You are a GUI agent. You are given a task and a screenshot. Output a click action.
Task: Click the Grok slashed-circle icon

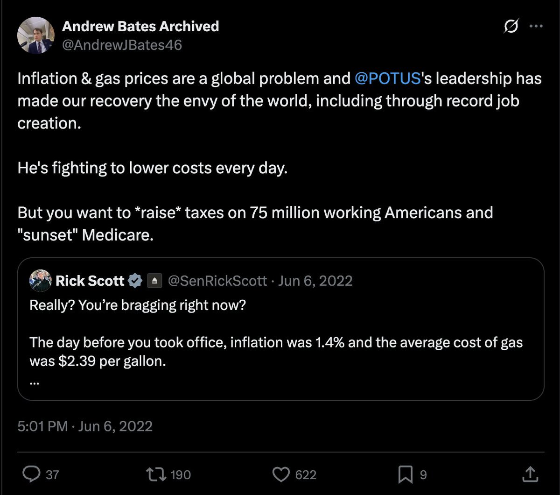[x=511, y=28]
